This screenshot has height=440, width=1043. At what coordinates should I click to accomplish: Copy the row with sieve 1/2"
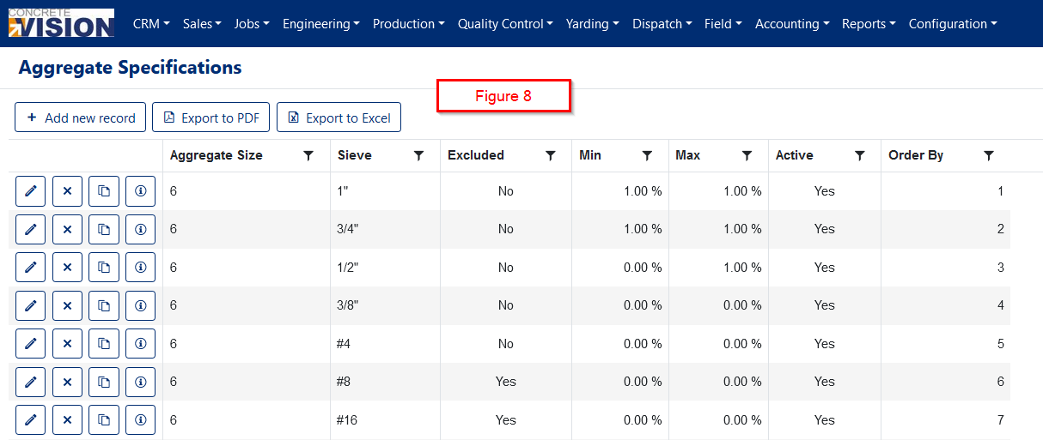click(104, 268)
